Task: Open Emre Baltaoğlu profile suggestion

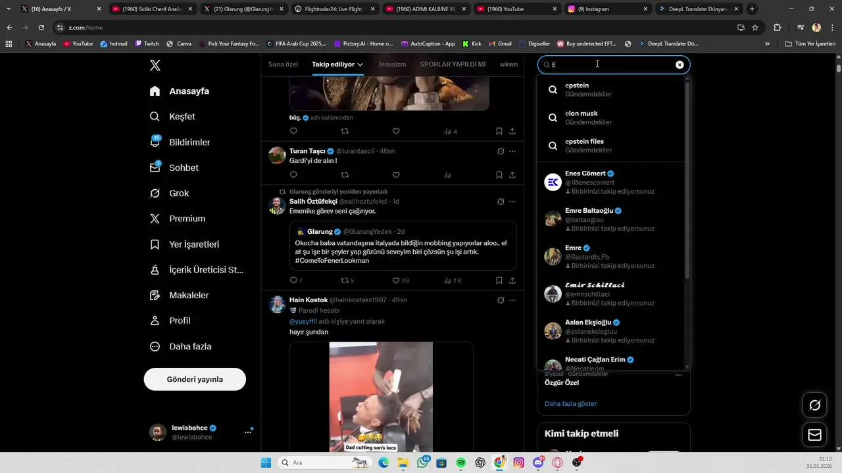Action: click(611, 219)
